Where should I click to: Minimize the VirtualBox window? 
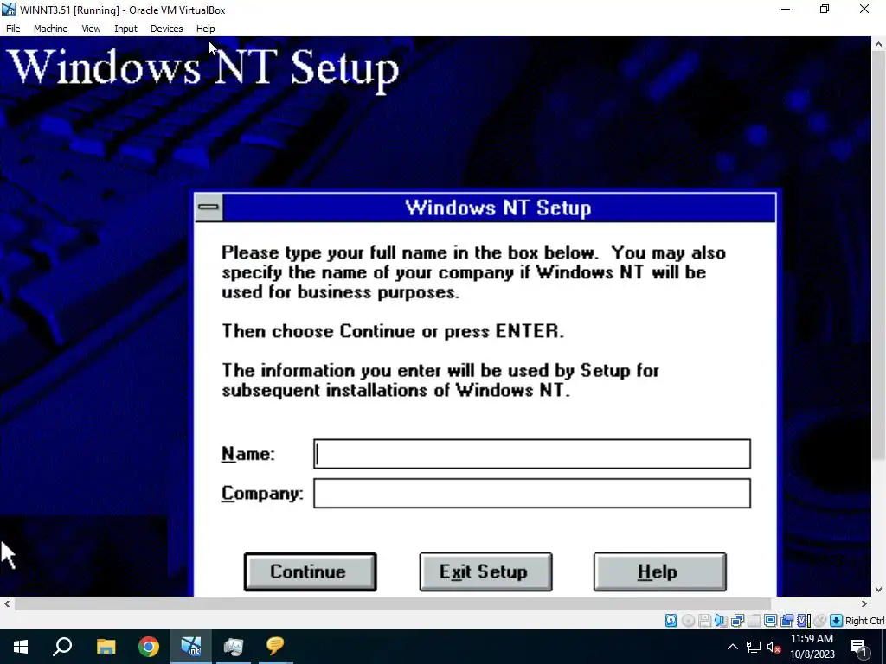(x=786, y=9)
